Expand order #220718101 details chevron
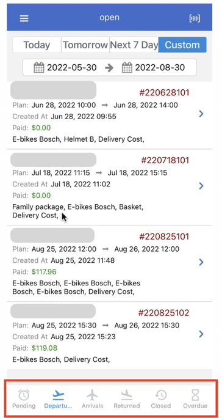 [x=201, y=186]
